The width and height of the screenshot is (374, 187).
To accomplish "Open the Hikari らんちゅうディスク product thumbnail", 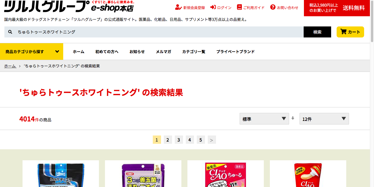I will pyautogui.click(x=61, y=174).
